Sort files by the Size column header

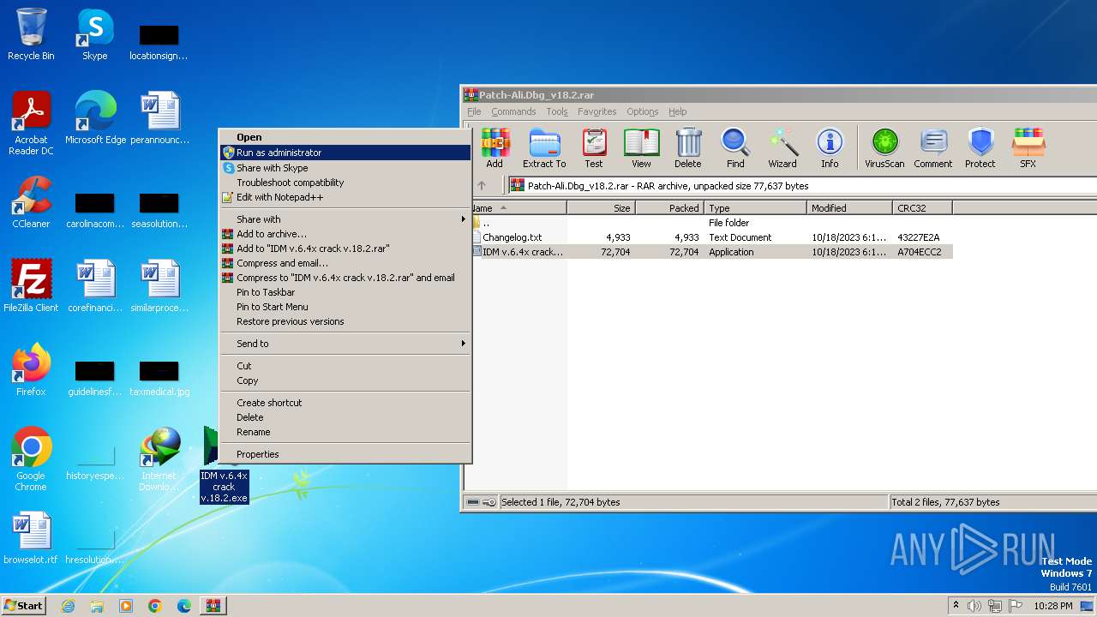point(601,208)
